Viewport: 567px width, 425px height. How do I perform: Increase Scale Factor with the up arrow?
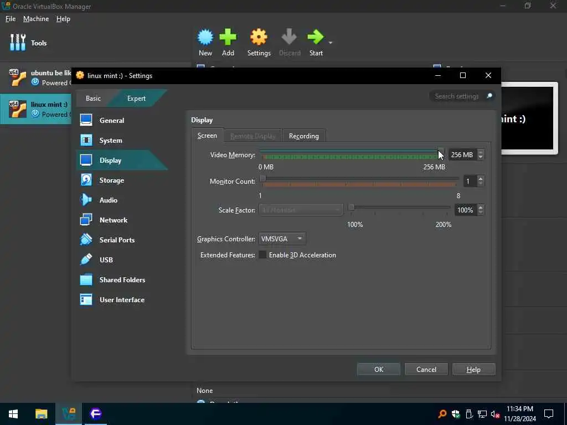click(x=480, y=208)
